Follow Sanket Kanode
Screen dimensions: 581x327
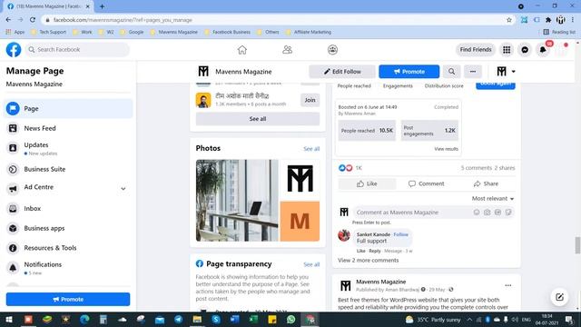(400, 234)
